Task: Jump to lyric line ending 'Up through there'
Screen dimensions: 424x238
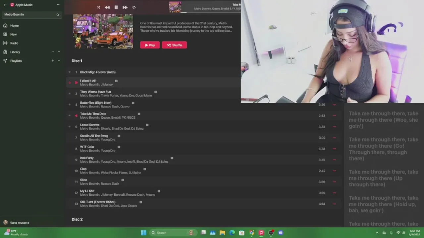Action: [383, 178]
